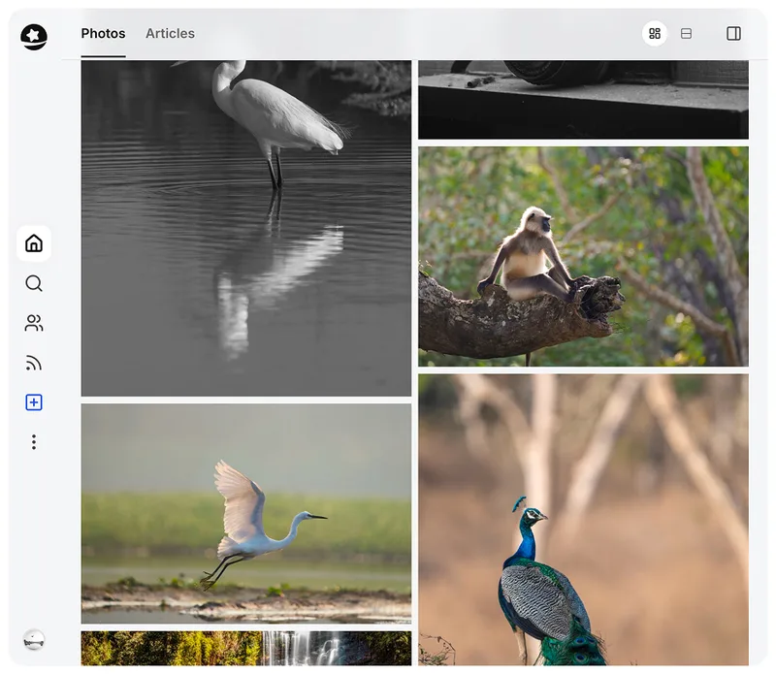Toggle the side panel icon

click(733, 34)
